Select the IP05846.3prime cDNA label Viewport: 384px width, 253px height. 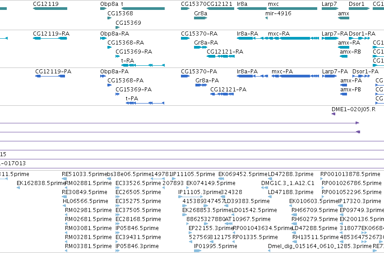point(137,246)
